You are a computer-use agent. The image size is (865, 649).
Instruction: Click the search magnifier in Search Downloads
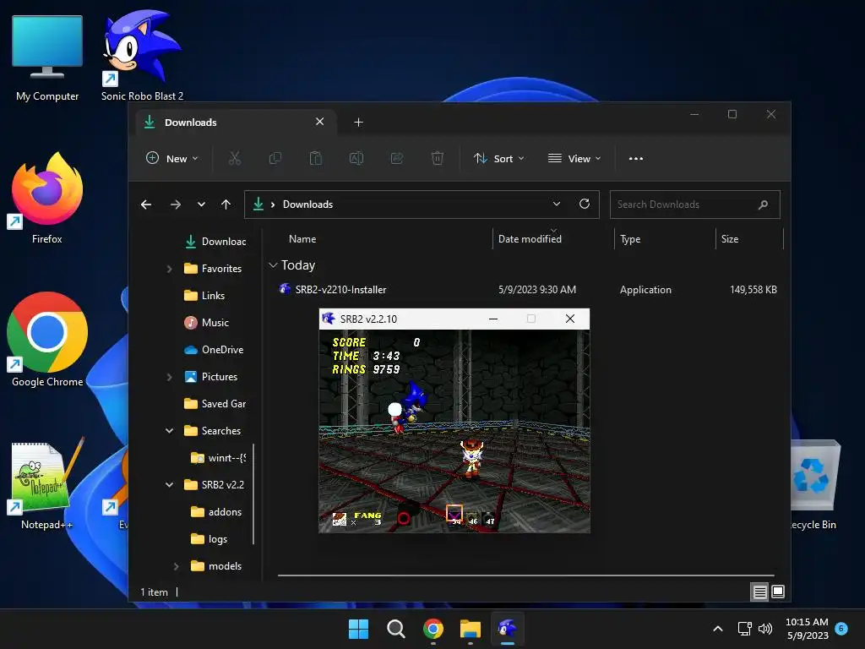763,205
